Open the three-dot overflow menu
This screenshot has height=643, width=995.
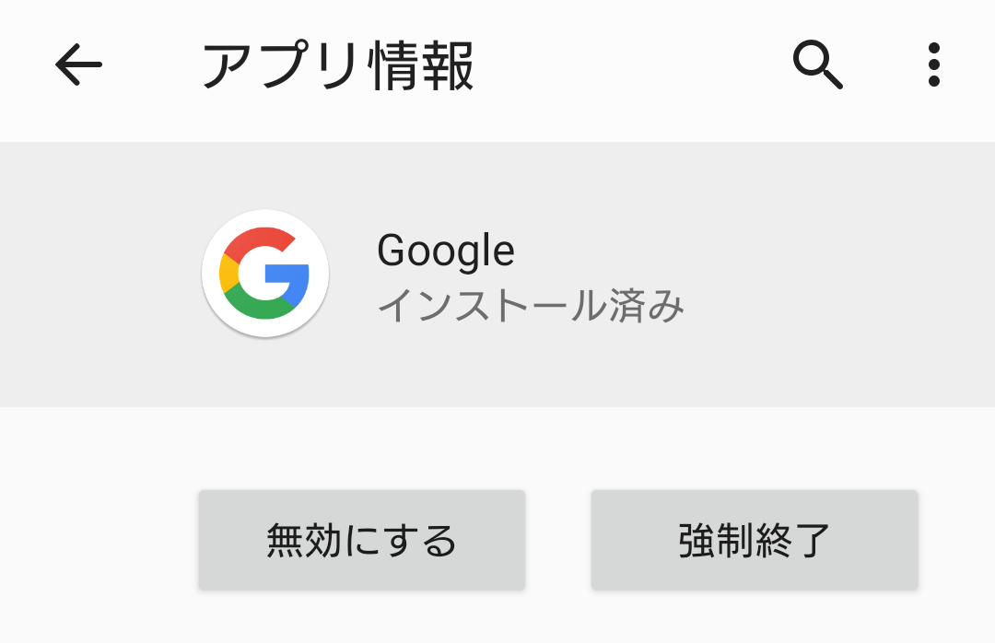coord(933,65)
